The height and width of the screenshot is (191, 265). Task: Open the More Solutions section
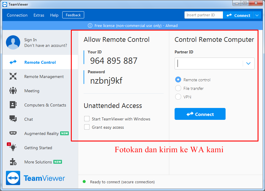click(x=40, y=162)
